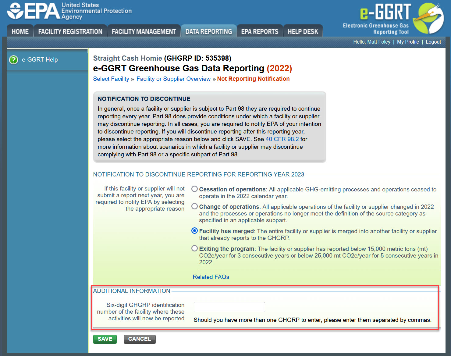Click the green SAVE button
The height and width of the screenshot is (356, 451).
(x=105, y=339)
